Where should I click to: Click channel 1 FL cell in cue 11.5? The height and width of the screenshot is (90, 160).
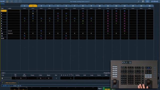tap(24, 38)
